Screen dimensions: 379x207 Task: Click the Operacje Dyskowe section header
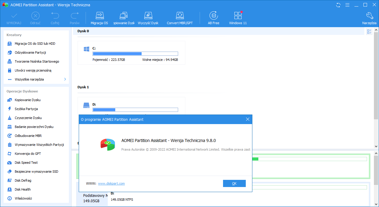(22, 91)
